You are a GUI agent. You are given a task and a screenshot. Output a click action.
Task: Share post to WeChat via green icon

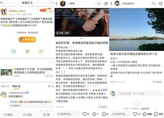[x=14, y=51]
